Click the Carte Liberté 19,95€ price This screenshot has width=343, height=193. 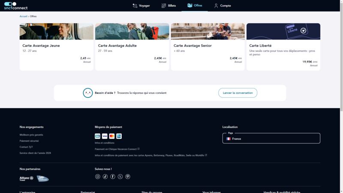pos(307,62)
